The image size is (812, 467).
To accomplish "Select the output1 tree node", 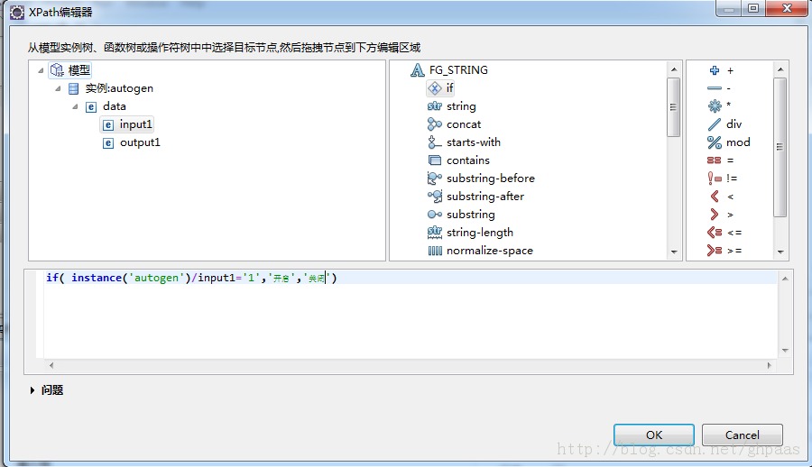I will coord(139,142).
